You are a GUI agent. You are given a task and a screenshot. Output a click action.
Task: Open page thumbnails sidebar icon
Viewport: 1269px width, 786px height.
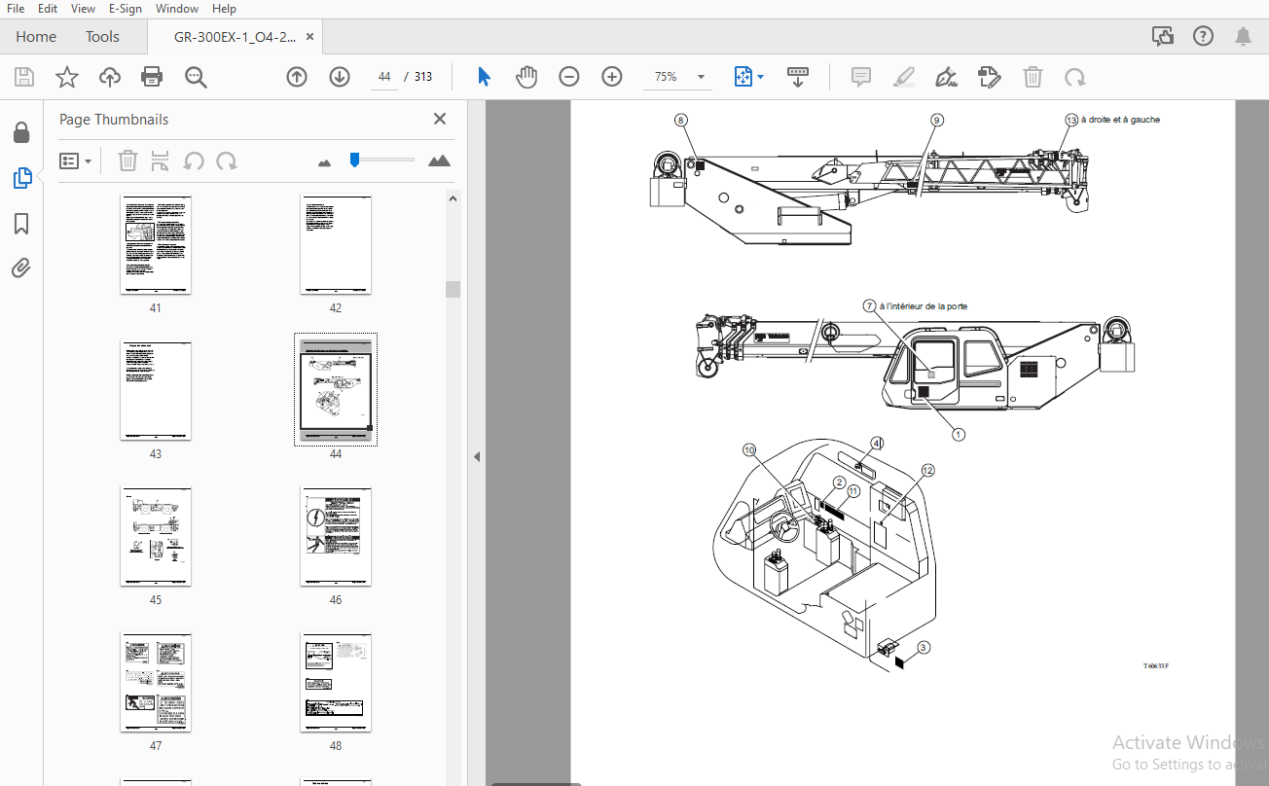point(21,178)
